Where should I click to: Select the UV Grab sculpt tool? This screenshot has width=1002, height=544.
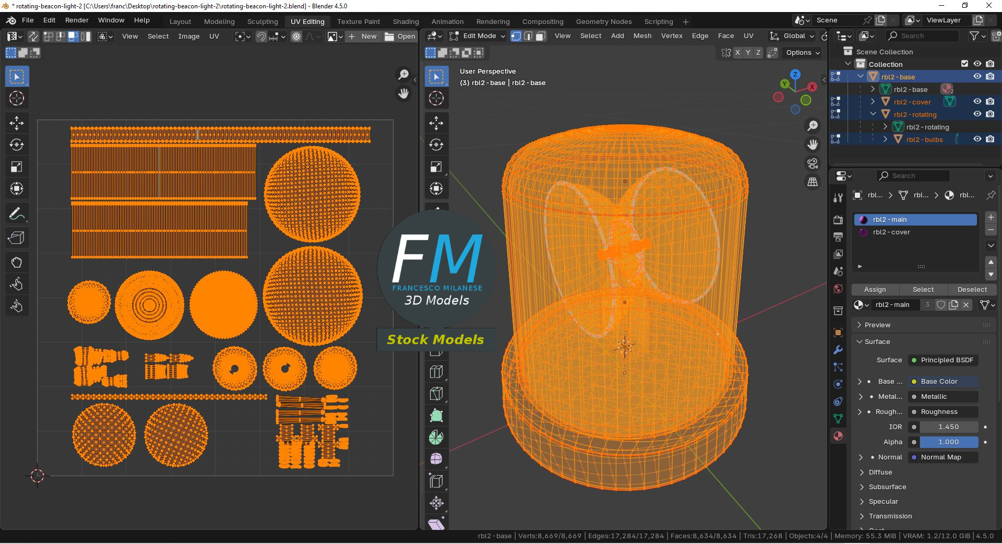[x=17, y=262]
